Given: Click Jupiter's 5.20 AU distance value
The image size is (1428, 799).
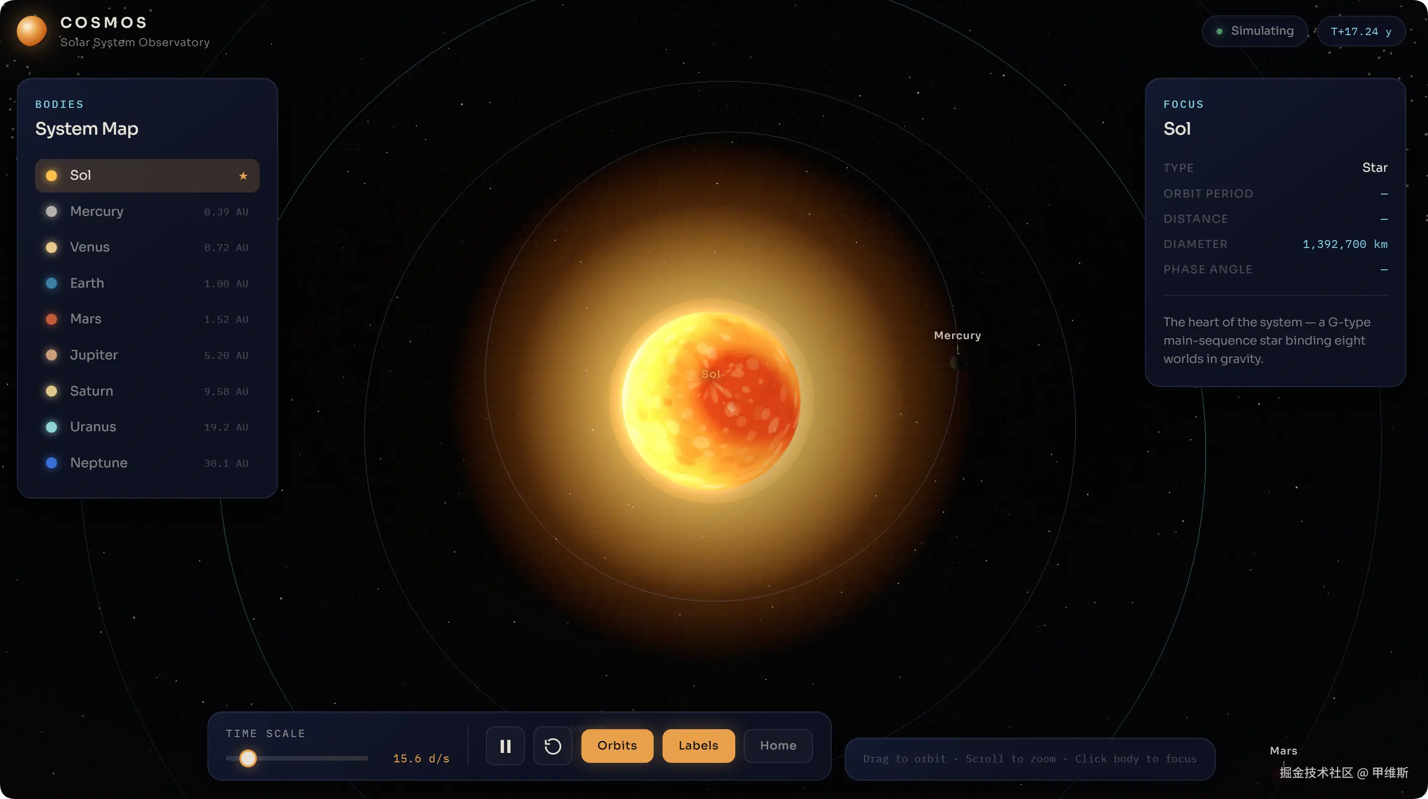Looking at the screenshot, I should [226, 356].
